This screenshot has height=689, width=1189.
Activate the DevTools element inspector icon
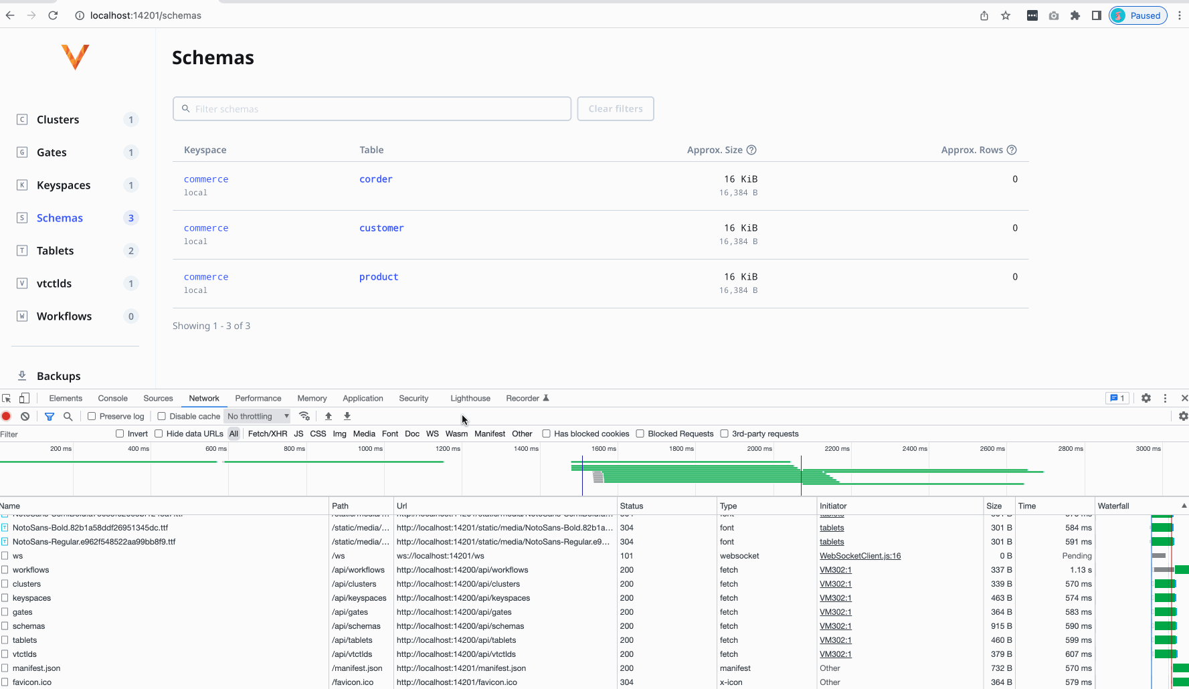coord(7,398)
